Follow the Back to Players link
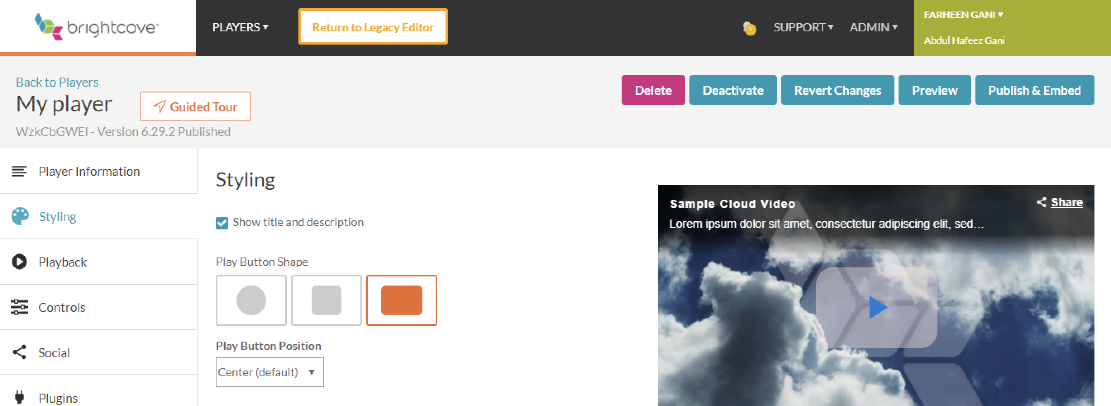 (x=57, y=82)
